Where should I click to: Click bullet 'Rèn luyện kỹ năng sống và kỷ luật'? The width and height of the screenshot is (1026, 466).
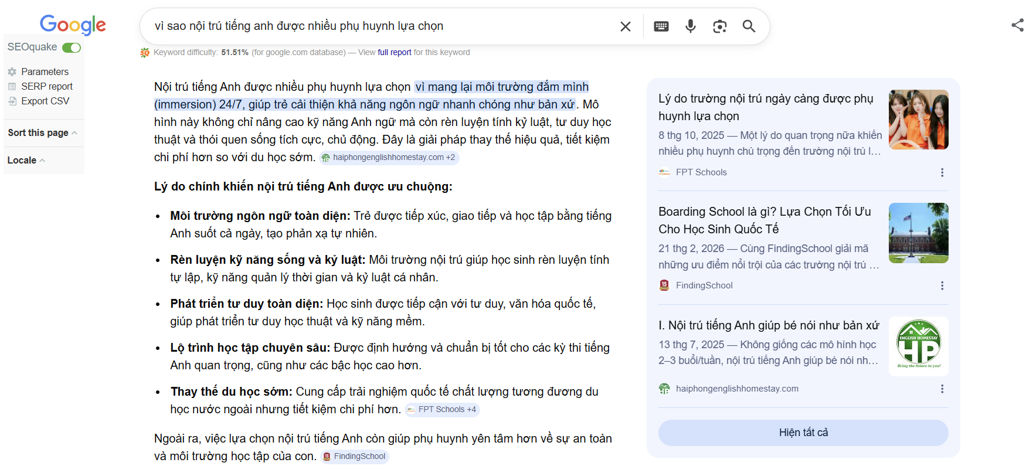click(268, 260)
